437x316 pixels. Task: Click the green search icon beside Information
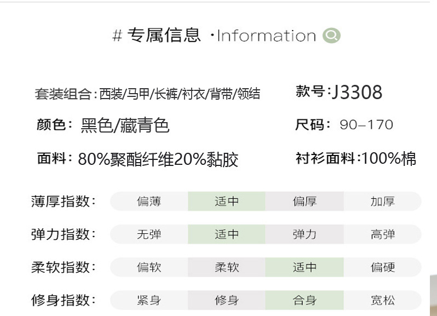click(x=332, y=36)
